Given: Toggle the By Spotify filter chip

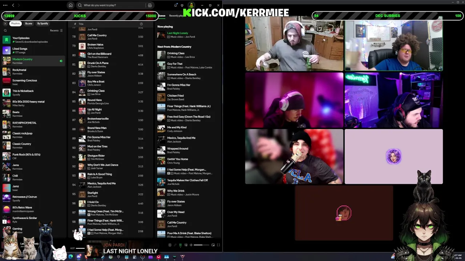Looking at the screenshot, I should (x=43, y=24).
